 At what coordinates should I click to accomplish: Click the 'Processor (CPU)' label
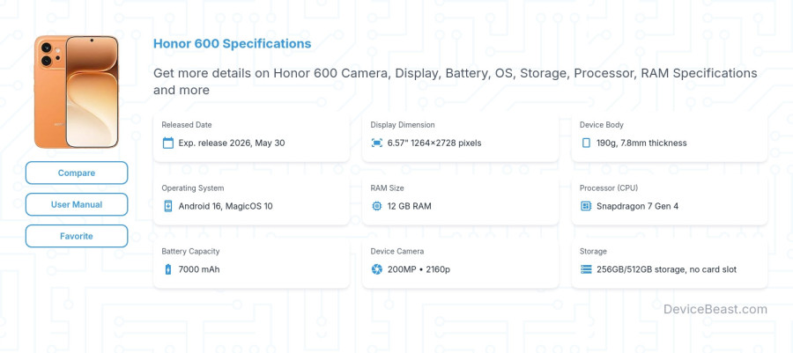tap(608, 188)
